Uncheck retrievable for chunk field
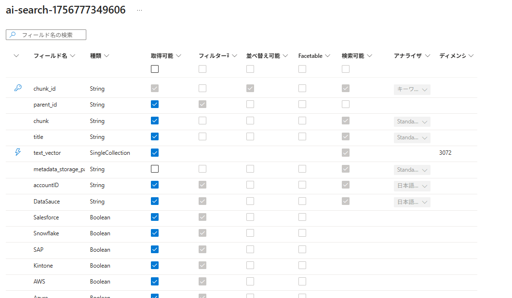This screenshot has height=298, width=512. (x=155, y=121)
